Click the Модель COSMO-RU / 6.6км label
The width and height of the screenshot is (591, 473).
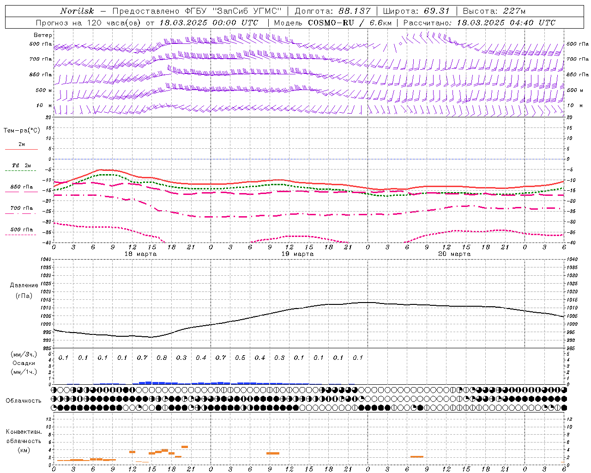tap(332, 23)
